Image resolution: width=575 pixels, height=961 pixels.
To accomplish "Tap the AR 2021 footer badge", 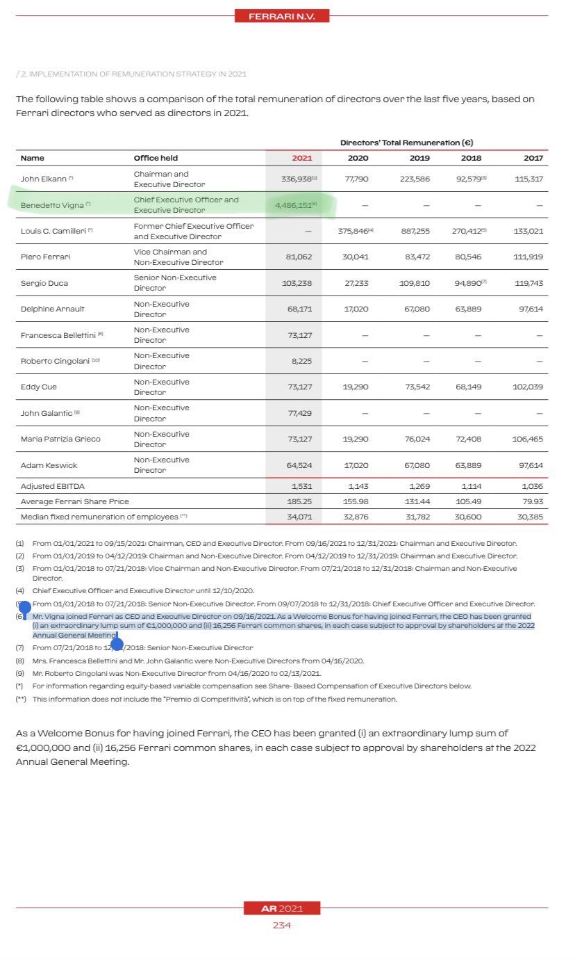I will pyautogui.click(x=281, y=908).
